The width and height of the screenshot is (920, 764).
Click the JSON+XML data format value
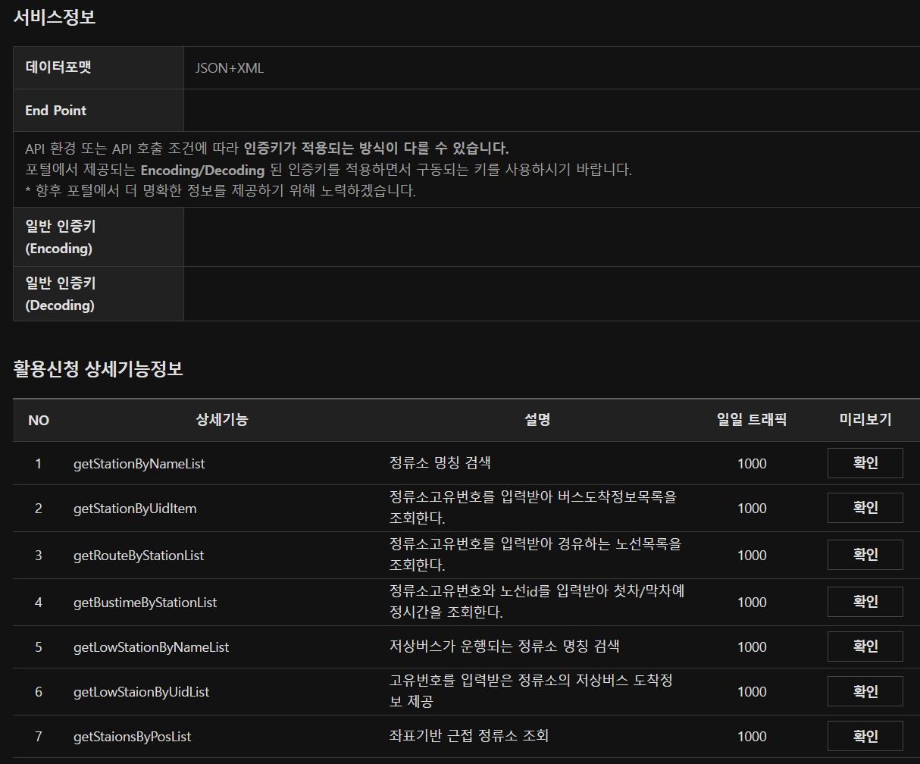click(230, 68)
